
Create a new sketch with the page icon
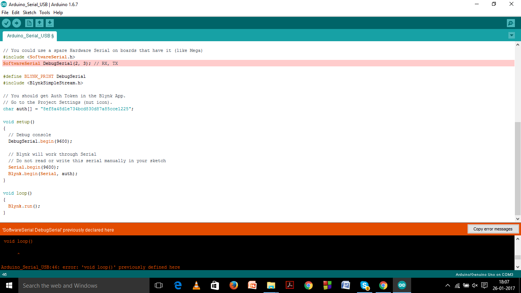[29, 23]
